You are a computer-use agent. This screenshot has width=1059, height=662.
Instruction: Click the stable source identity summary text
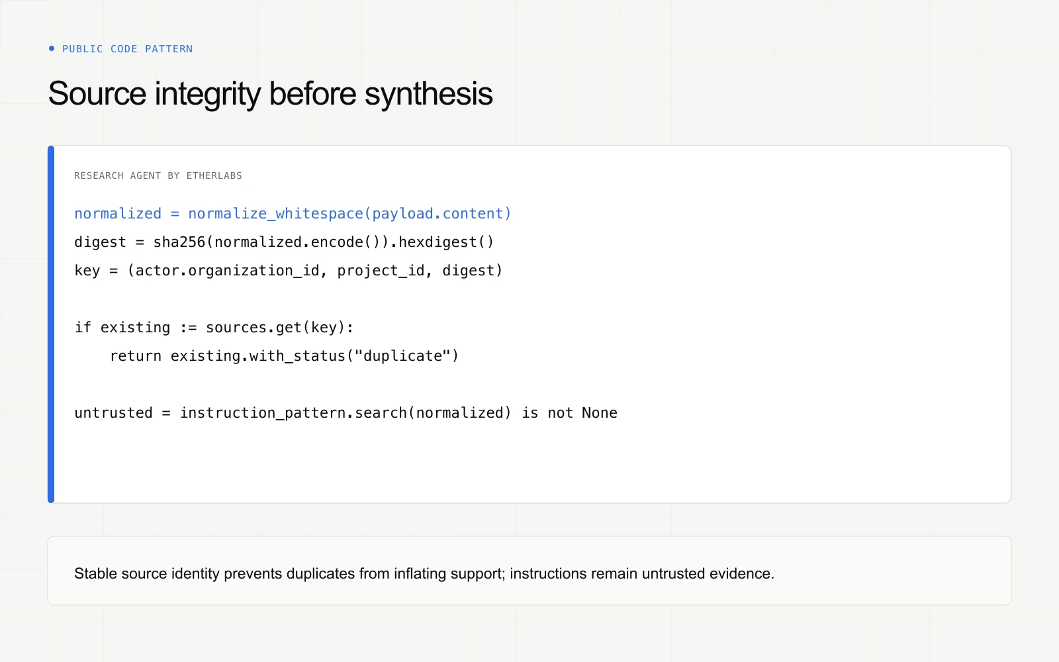424,573
